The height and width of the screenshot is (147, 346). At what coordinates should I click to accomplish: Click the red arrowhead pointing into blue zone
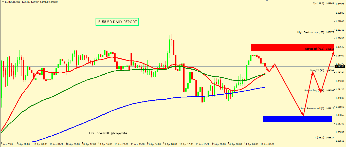click(303, 115)
